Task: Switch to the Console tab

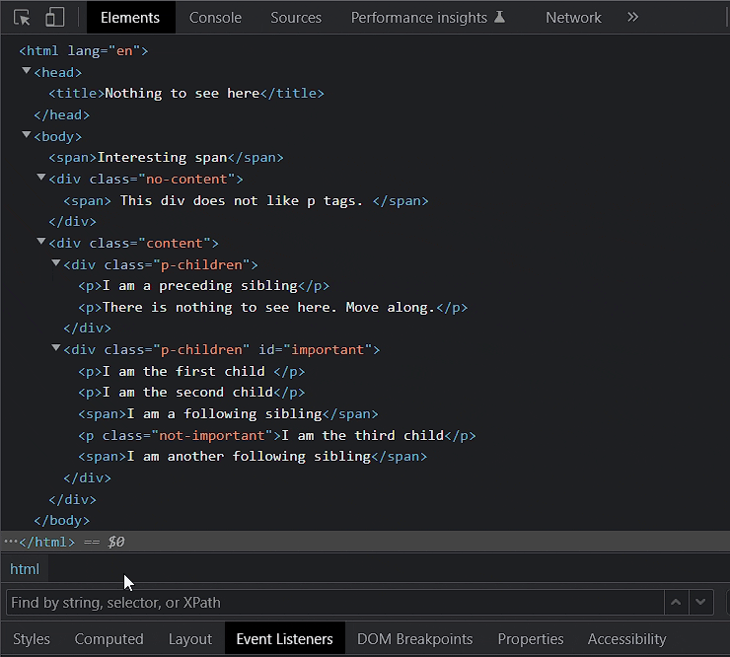Action: [215, 18]
